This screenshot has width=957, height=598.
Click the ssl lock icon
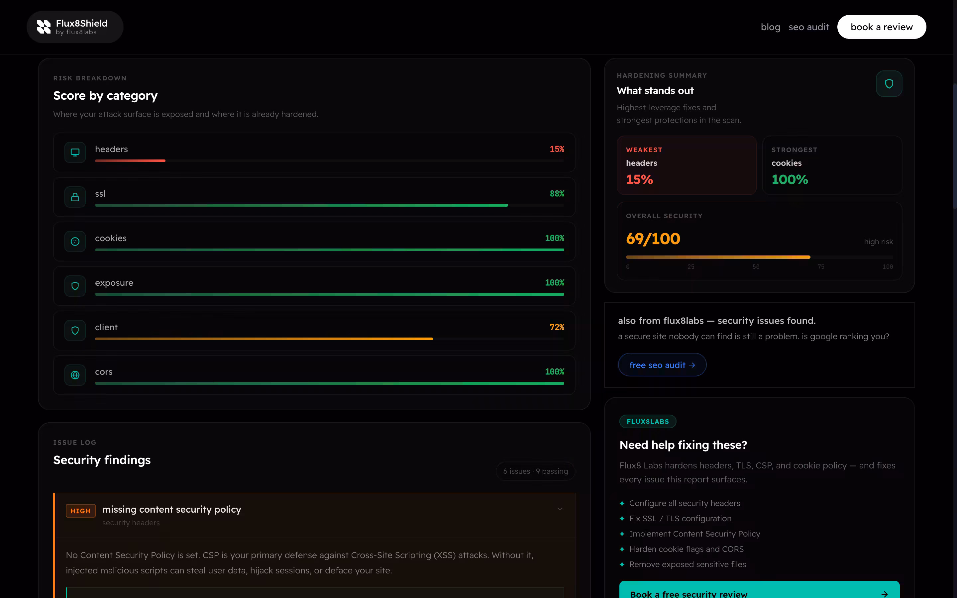click(x=75, y=197)
